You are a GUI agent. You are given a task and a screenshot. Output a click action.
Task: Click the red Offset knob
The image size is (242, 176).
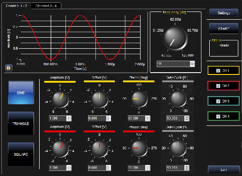coord(100,148)
